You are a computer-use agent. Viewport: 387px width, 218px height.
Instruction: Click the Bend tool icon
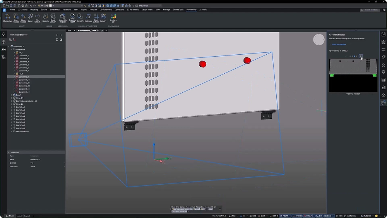[x=30, y=18]
